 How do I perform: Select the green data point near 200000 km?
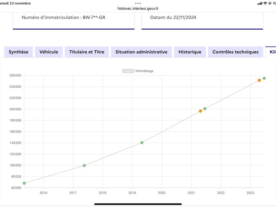pos(205,109)
